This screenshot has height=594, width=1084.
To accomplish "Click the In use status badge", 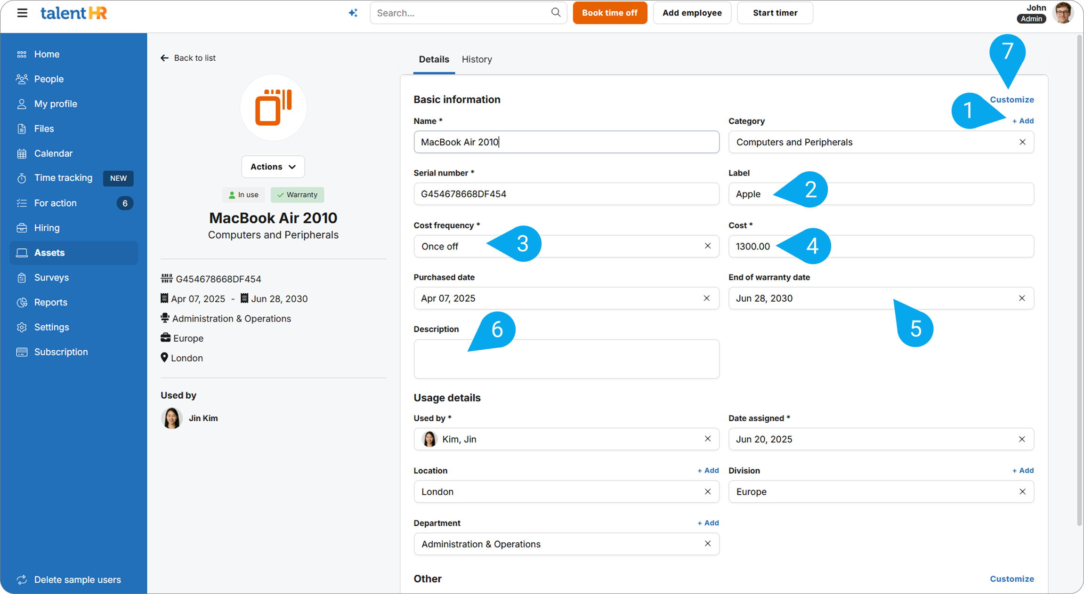I will pos(243,195).
